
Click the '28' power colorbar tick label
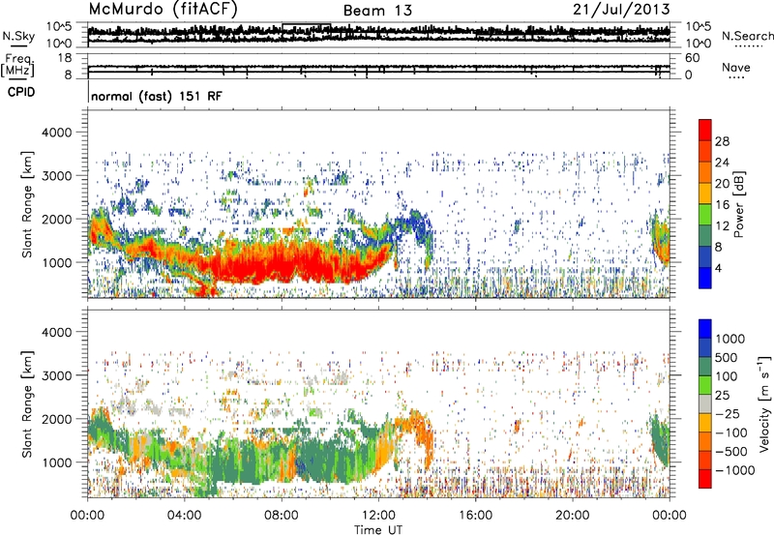pos(722,141)
